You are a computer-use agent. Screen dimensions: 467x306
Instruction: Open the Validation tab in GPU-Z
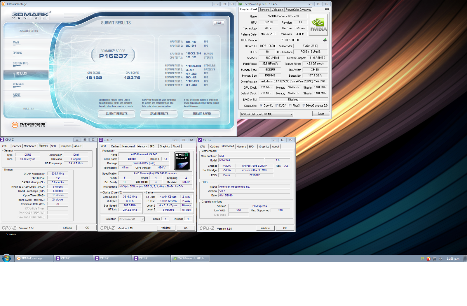click(x=277, y=10)
